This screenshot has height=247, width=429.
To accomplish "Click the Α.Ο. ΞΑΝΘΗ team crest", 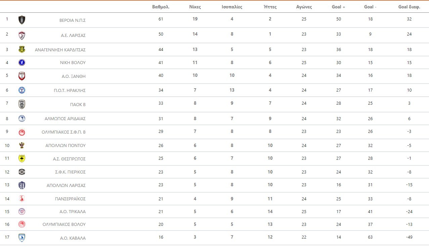I will pyautogui.click(x=22, y=76).
